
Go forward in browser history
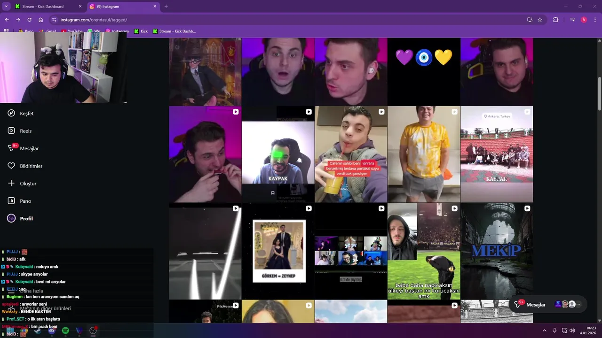(18, 20)
